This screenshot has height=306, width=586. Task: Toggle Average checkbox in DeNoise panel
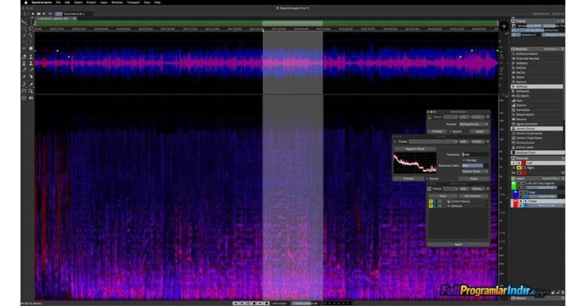pyautogui.click(x=464, y=160)
